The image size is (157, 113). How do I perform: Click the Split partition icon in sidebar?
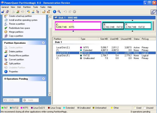coord(6,64)
